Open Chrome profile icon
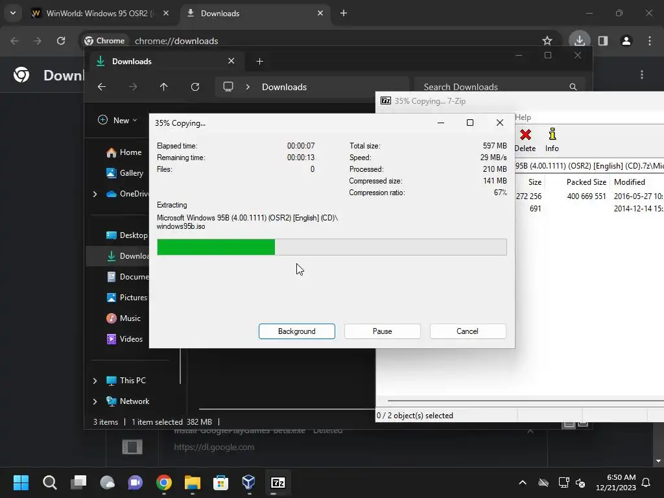Viewport: 664px width, 498px height. [x=626, y=41]
